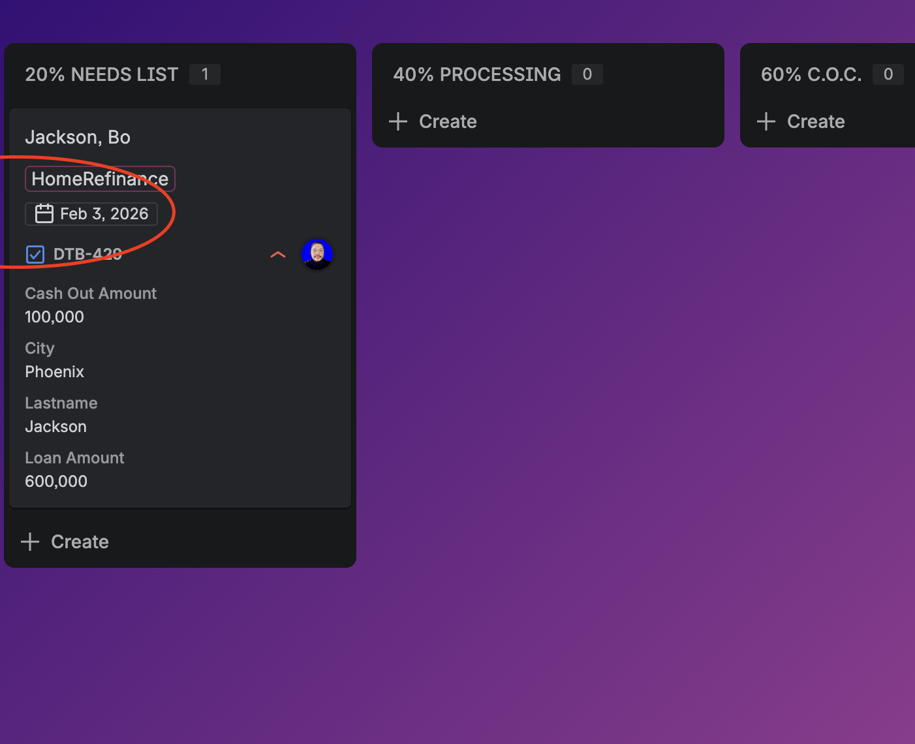
Task: Click the City value Phoenix
Action: pyautogui.click(x=55, y=372)
